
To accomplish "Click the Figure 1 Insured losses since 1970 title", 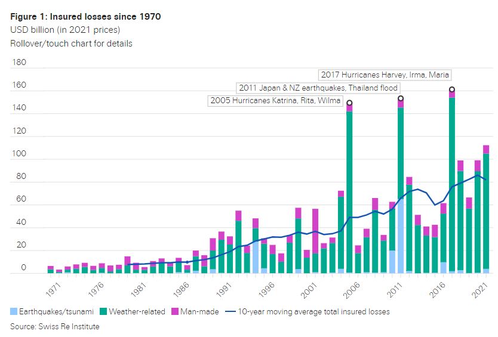I will point(85,17).
